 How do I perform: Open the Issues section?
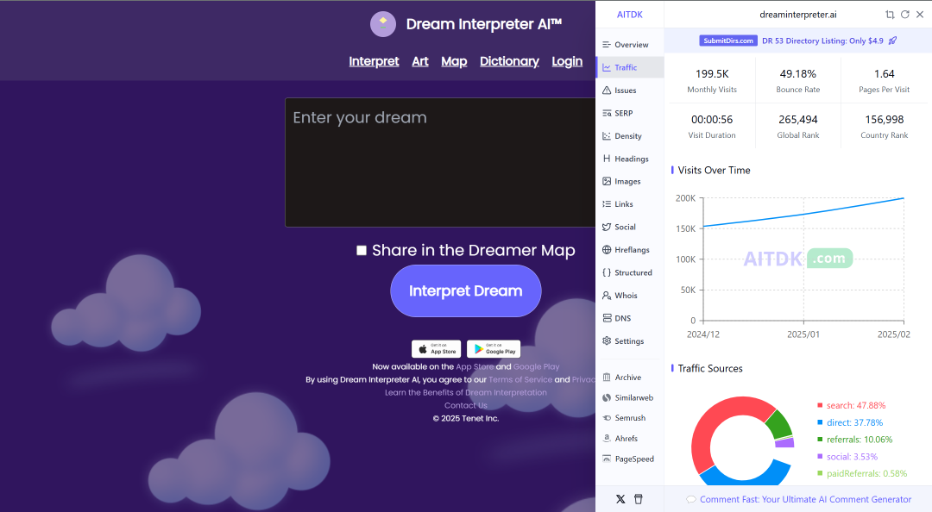tap(629, 91)
